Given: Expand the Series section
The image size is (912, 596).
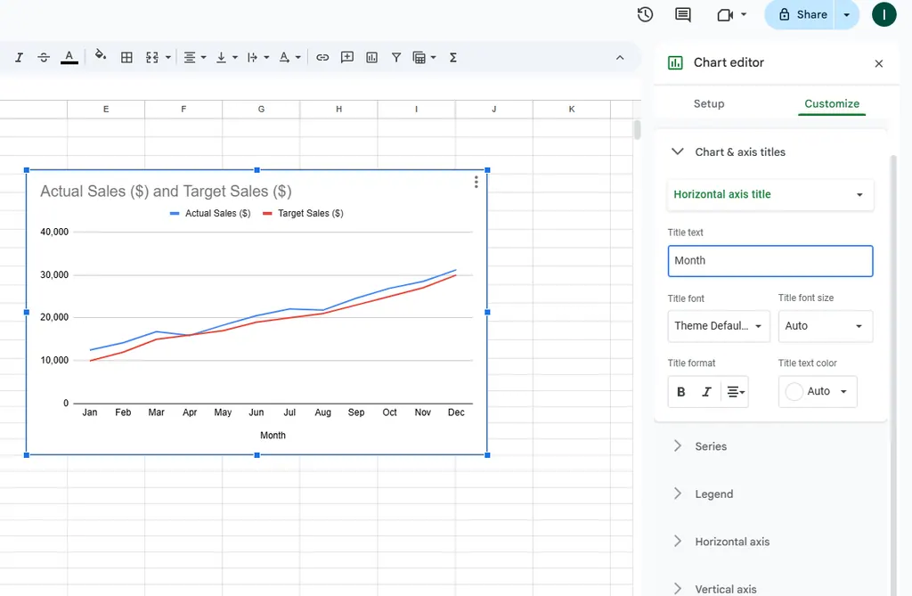Looking at the screenshot, I should pos(711,446).
